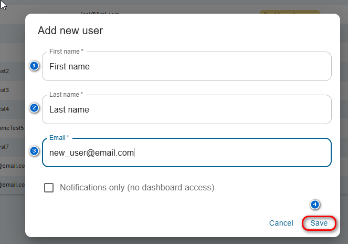Image resolution: width=348 pixels, height=244 pixels.
Task: Click the step 2 annotation badge
Action: pos(34,108)
